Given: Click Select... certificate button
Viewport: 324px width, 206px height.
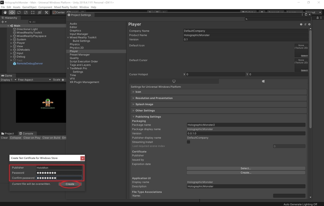Looking at the screenshot, I should tap(246, 168).
